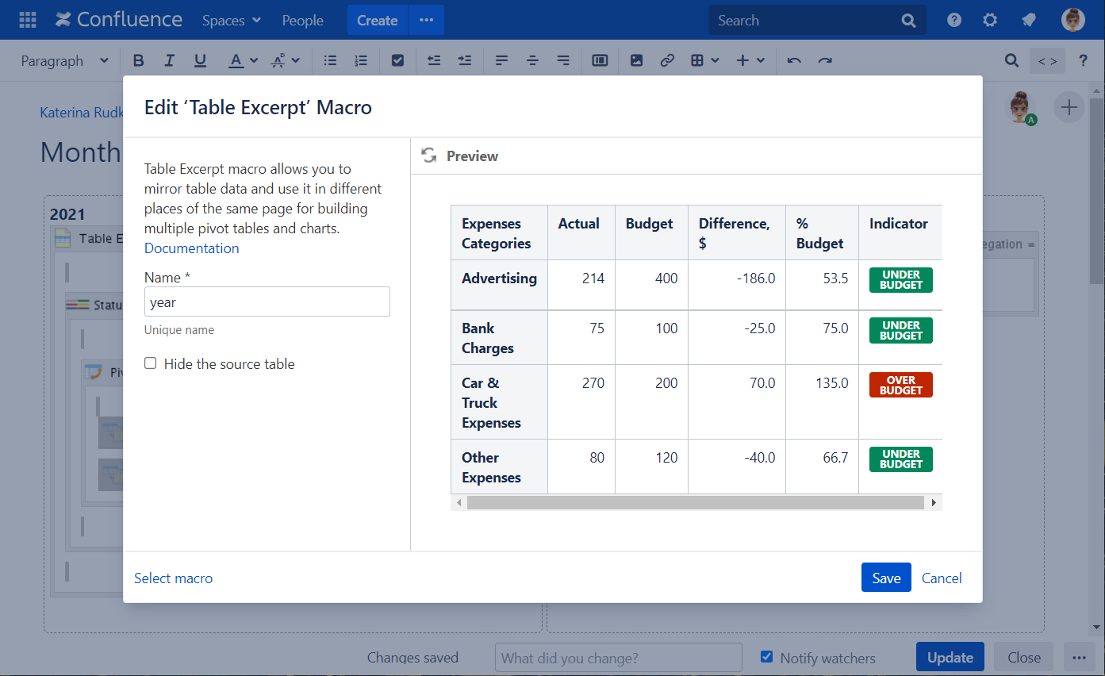Click the Name input field

click(x=267, y=302)
